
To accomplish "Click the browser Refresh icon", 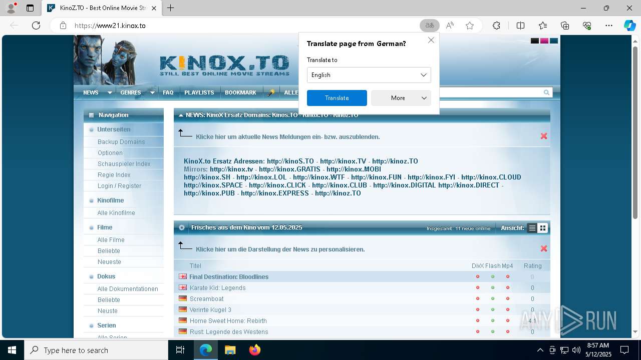I will 36,25.
